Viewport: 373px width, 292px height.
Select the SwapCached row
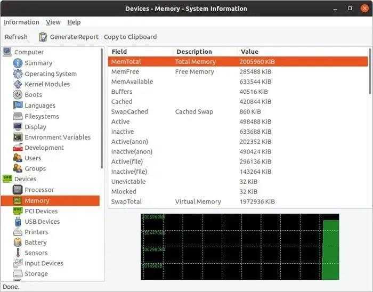click(x=238, y=111)
